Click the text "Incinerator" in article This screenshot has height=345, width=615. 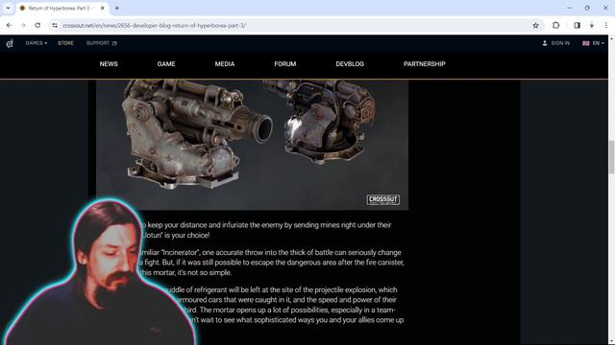[x=180, y=252]
